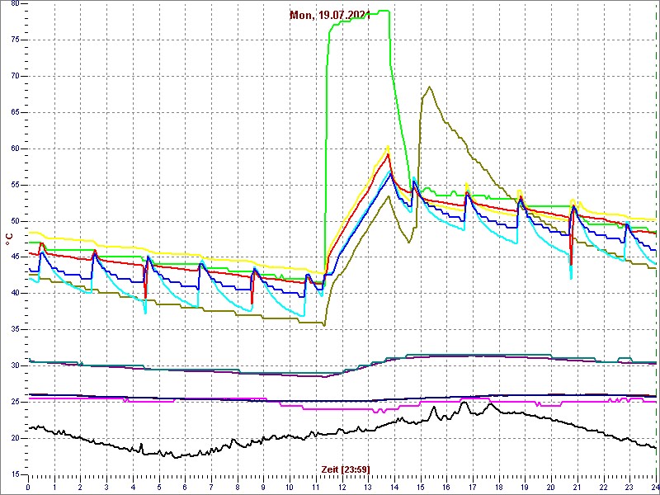Click the yellow curve's peak near 60 degrees
Viewport: 660px width, 495px height.
point(388,147)
